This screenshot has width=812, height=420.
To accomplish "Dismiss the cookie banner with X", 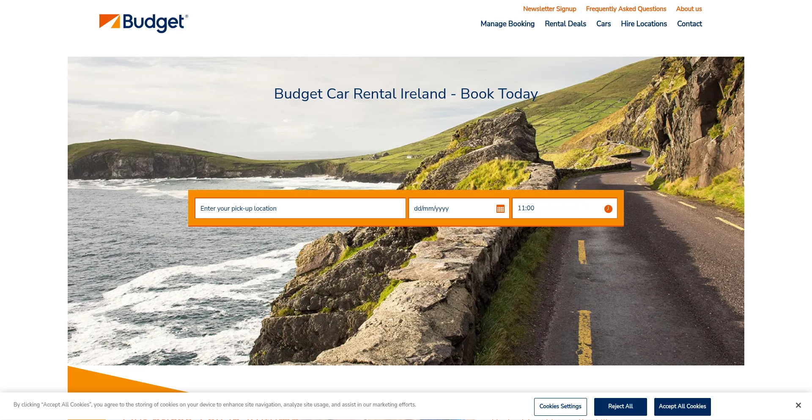I will pos(798,405).
